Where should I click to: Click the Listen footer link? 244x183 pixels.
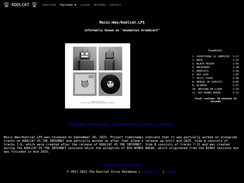tap(172, 172)
